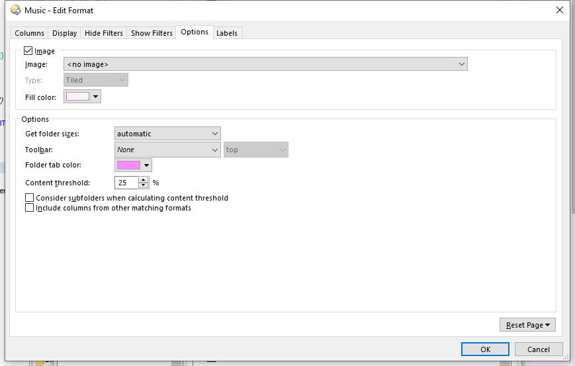Switch to the Columns tab

tap(30, 33)
